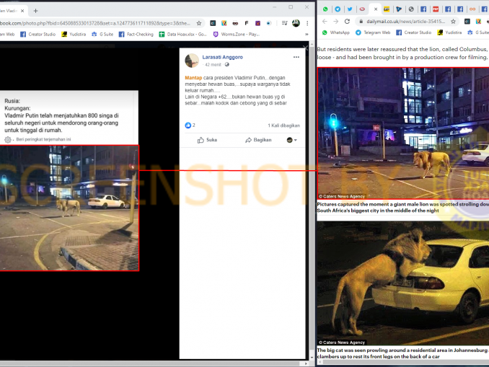Share the post with Bagikan button
489x367 pixels.
[x=258, y=140]
